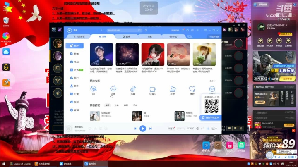298x167 pixels.
Task: Click the first new song album cover
Action: click(x=95, y=116)
